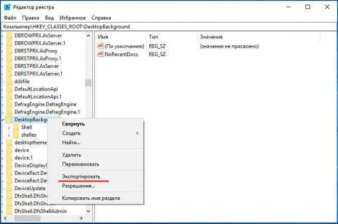Click the Создать submenu arrow
The width and height of the screenshot is (338, 224).
[x=137, y=133]
